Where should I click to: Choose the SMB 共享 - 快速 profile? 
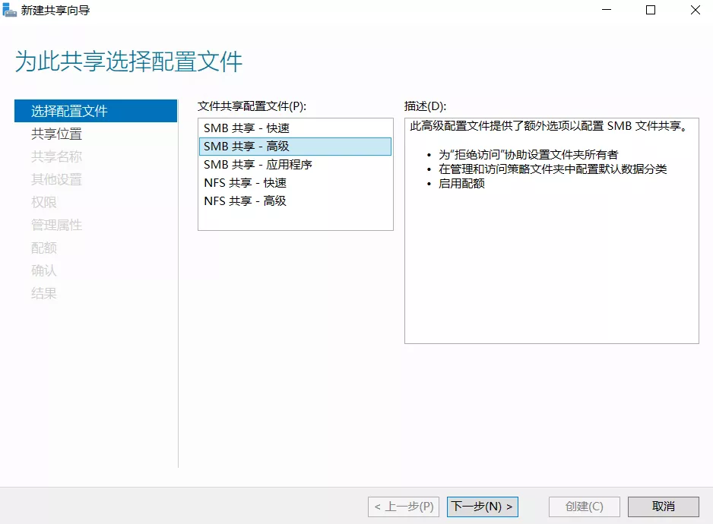click(x=246, y=128)
